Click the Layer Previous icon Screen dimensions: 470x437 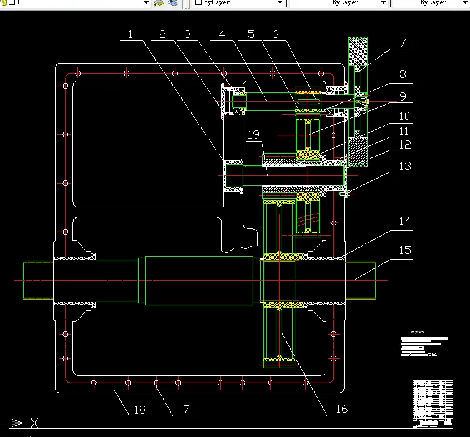click(x=173, y=3)
